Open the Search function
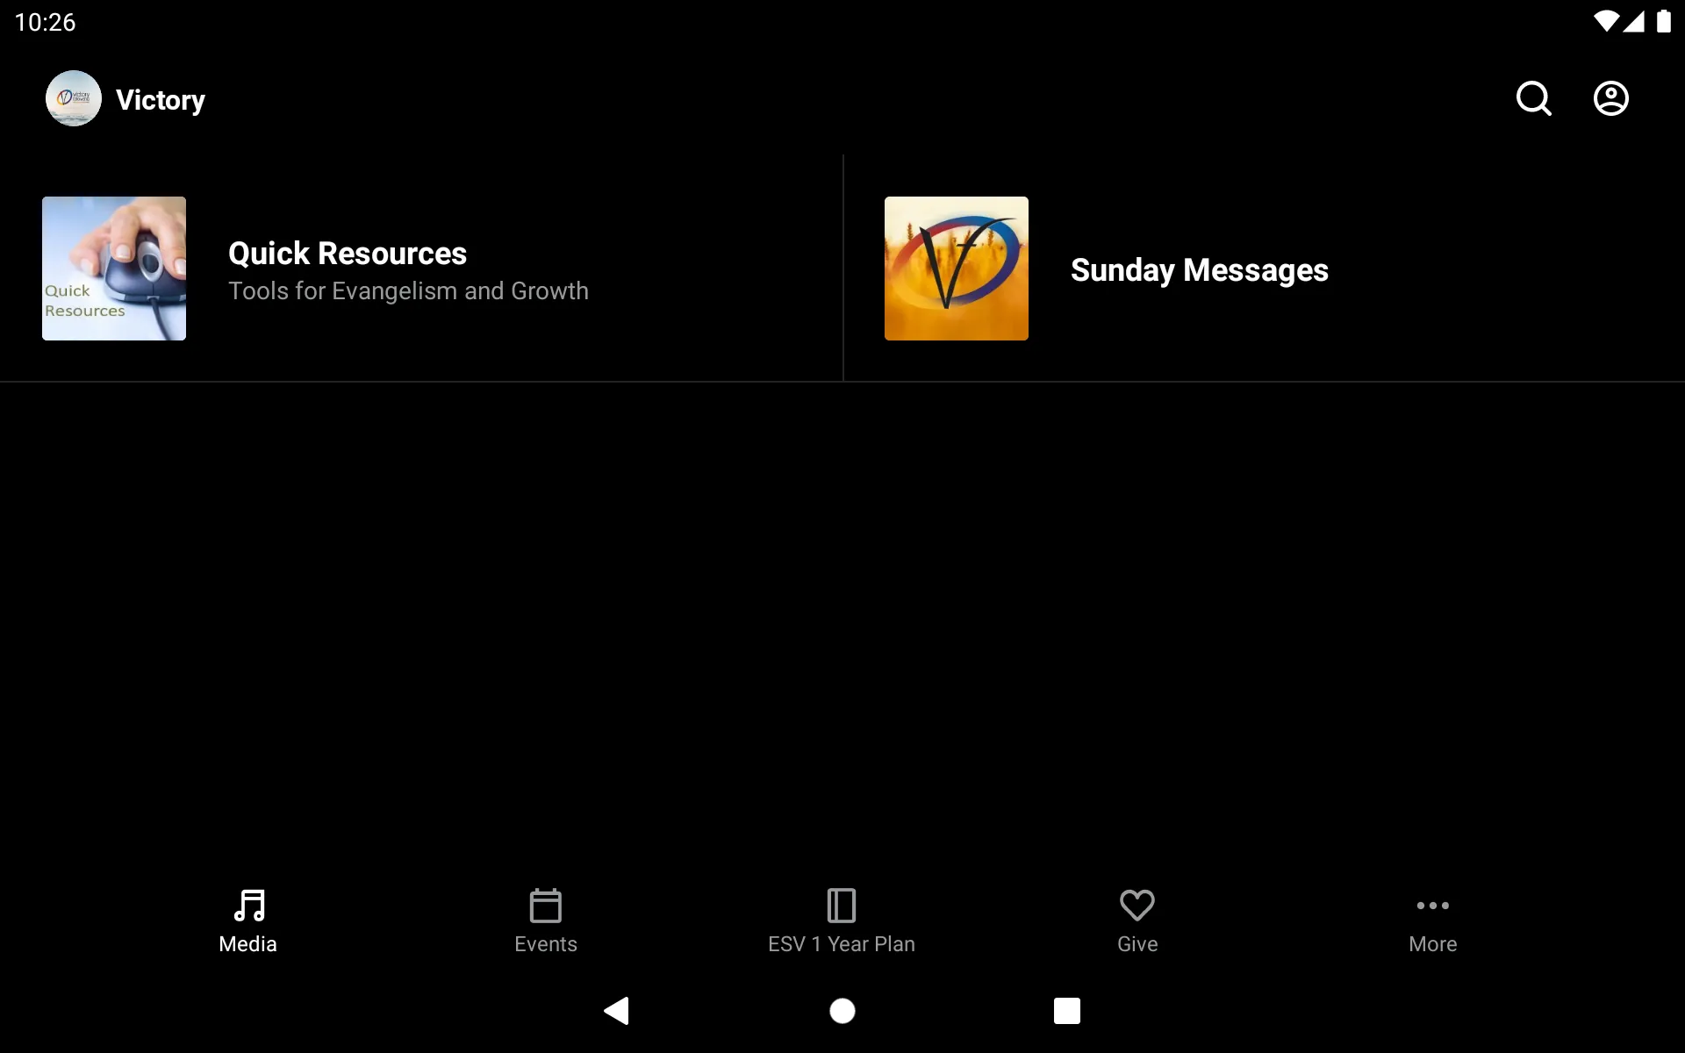 [1533, 98]
